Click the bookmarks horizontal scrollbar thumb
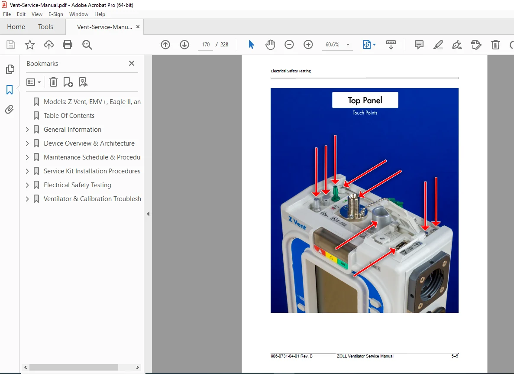This screenshot has width=514, height=374. click(x=74, y=367)
